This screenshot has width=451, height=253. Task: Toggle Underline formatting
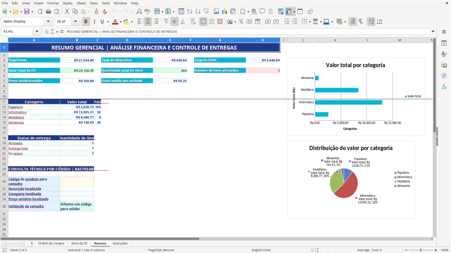(x=102, y=22)
